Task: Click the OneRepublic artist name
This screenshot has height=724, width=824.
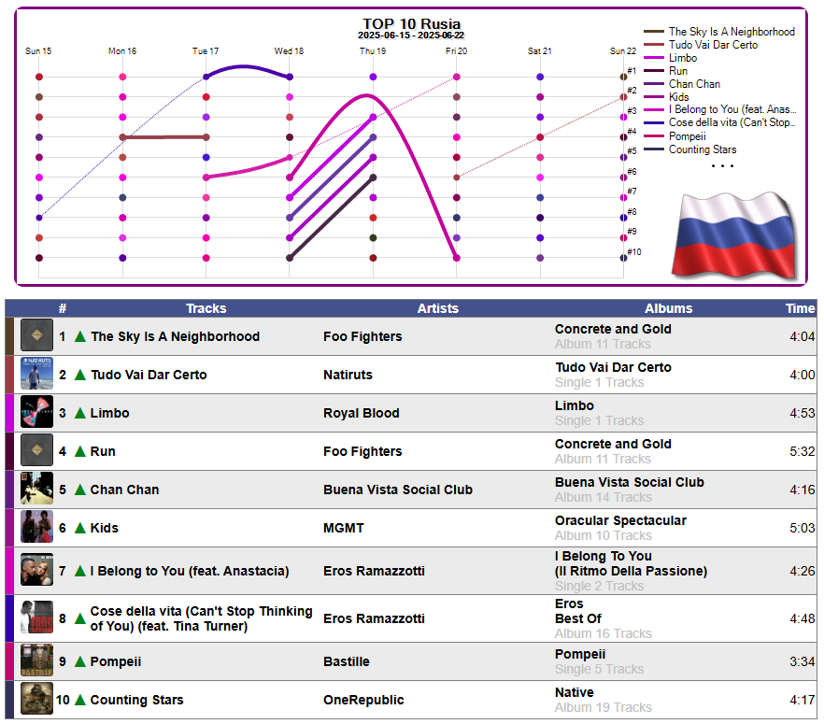Action: pyautogui.click(x=363, y=700)
